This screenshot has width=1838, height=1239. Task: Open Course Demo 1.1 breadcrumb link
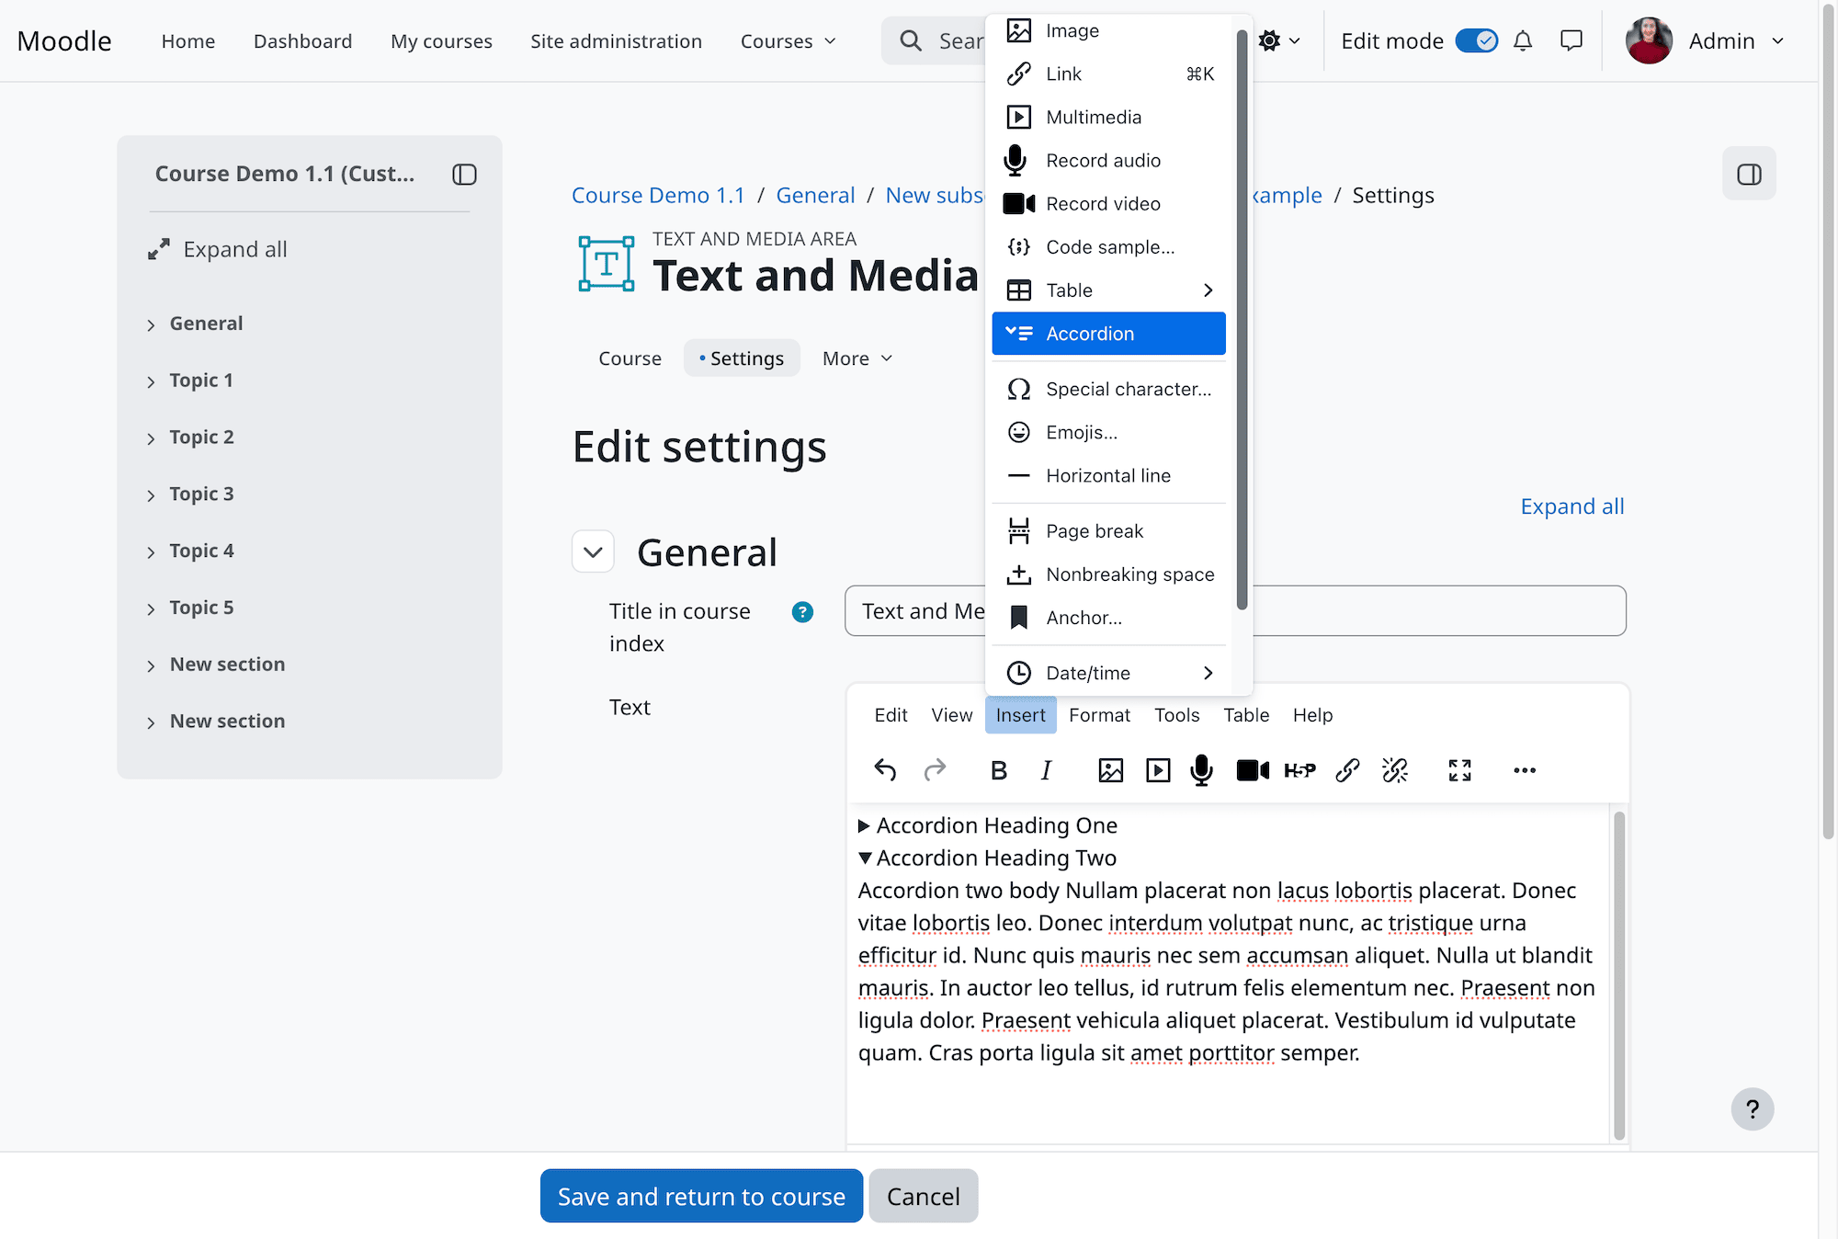tap(658, 196)
